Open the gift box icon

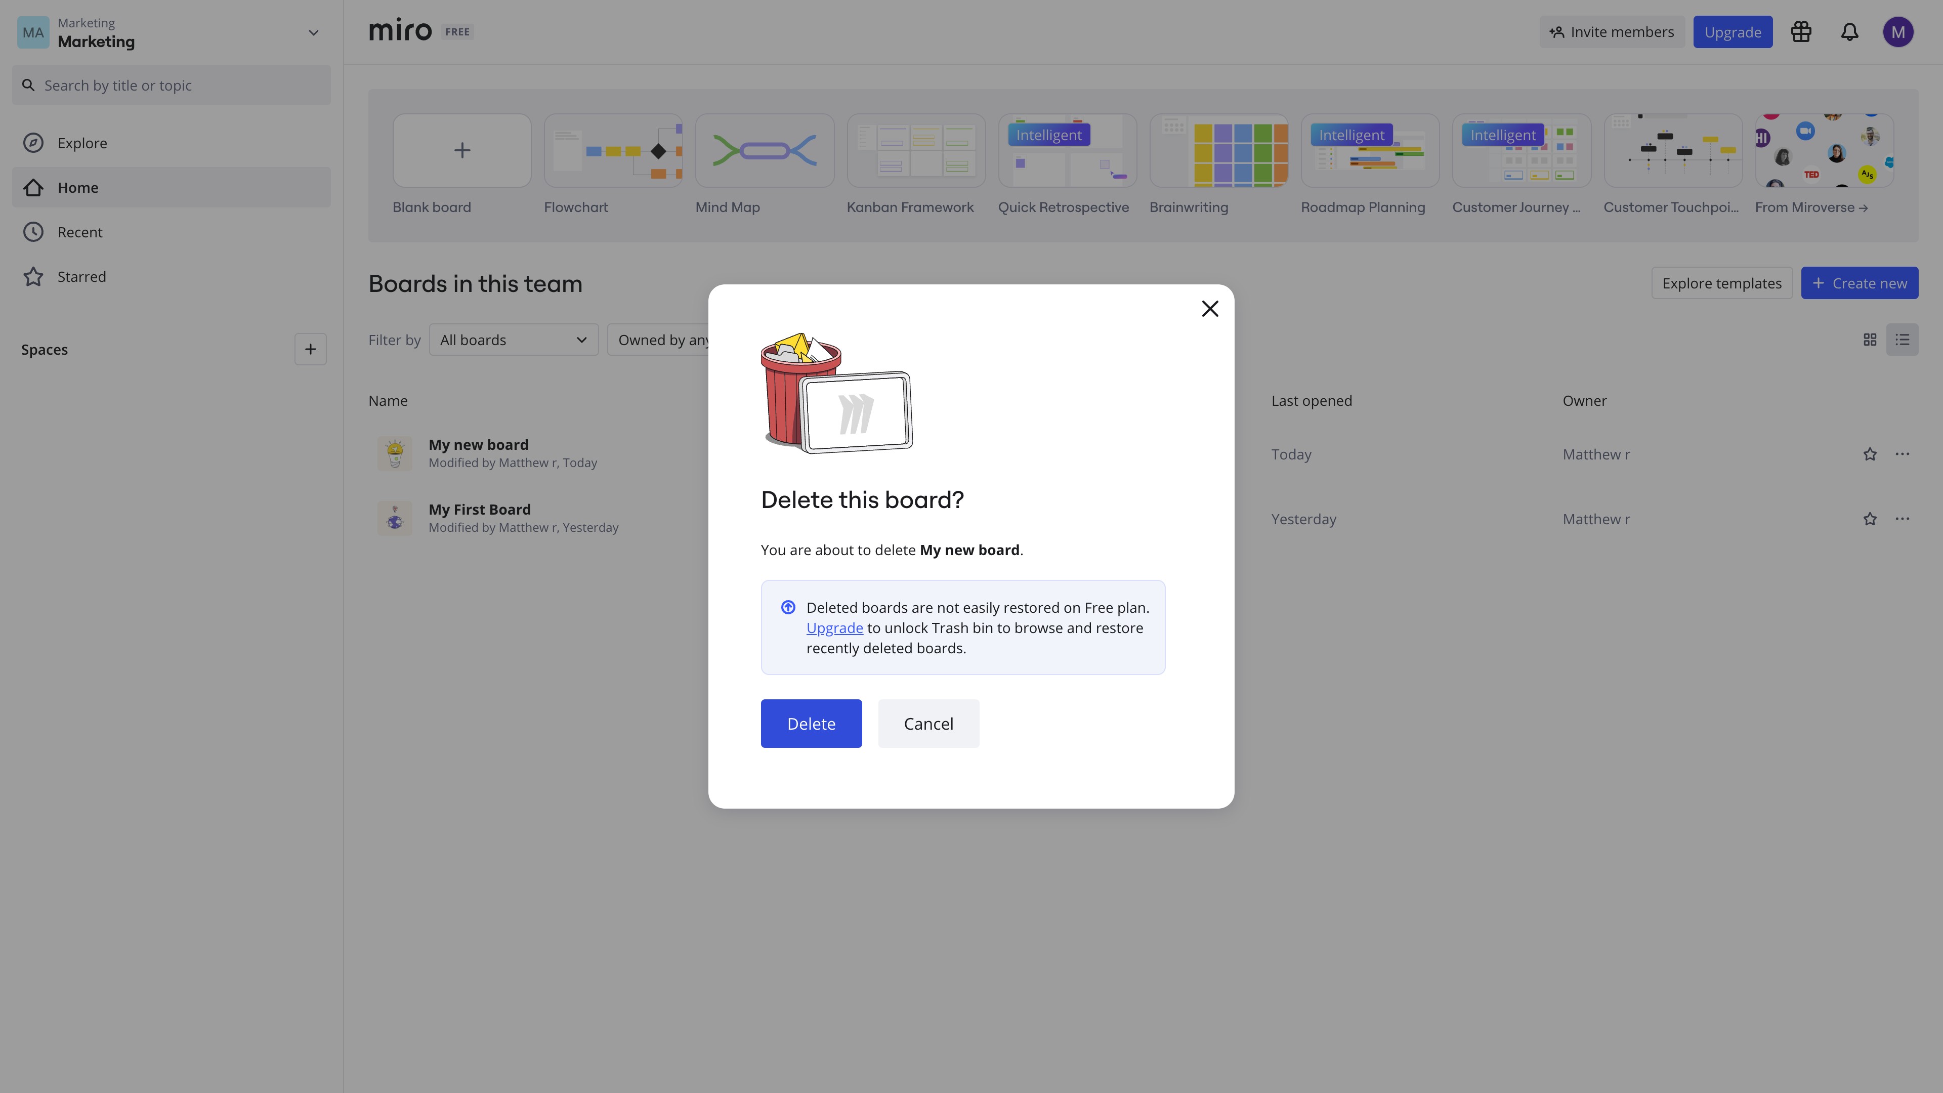(x=1801, y=32)
